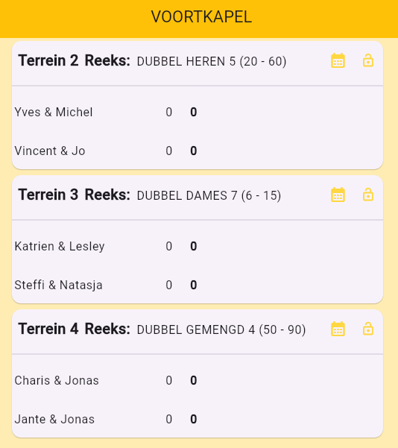This screenshot has height=448, width=398.
Task: Open calendar icon for Terrein 3 match
Action: 338,195
